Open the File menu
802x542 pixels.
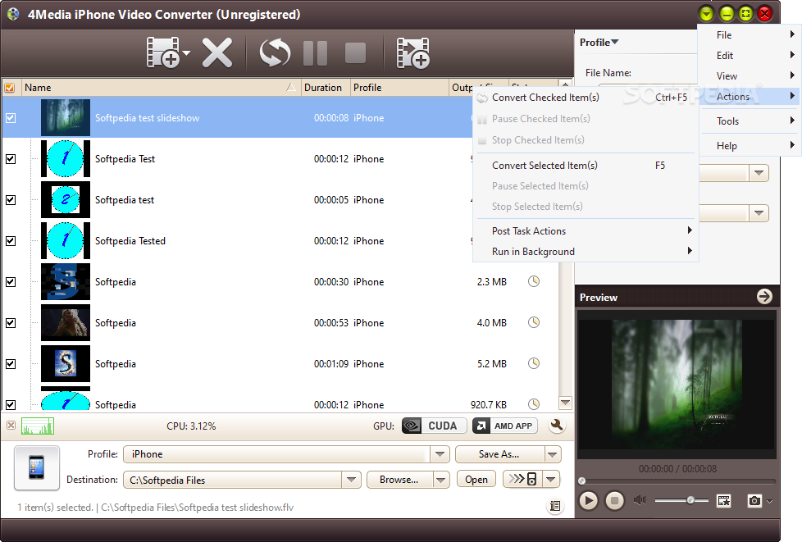[x=750, y=34]
